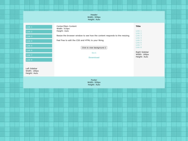Open Link 8 under right sidebar Title
Screen dimensions: 188x141
click(x=139, y=47)
